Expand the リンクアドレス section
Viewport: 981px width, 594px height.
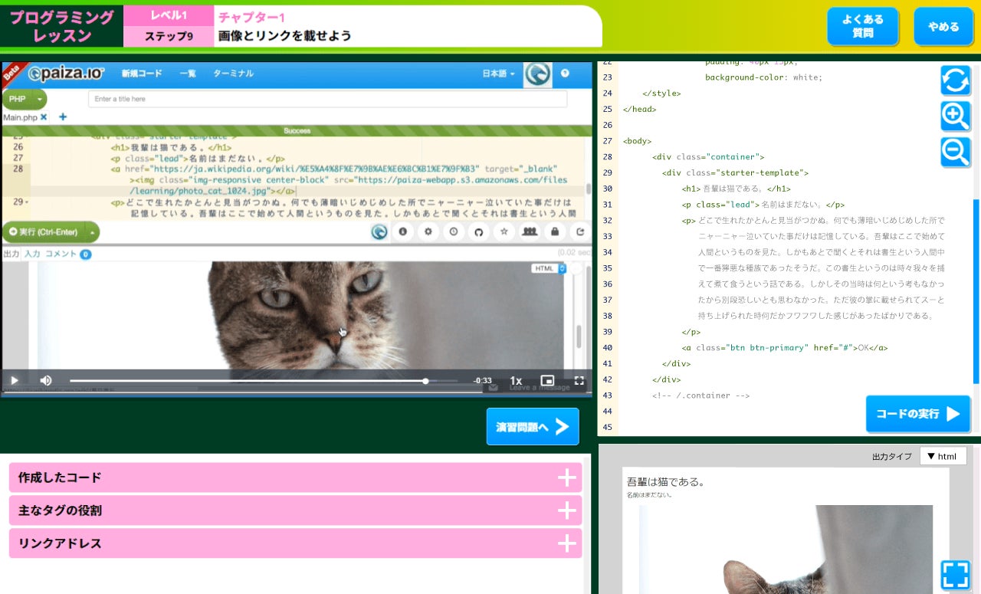[295, 543]
